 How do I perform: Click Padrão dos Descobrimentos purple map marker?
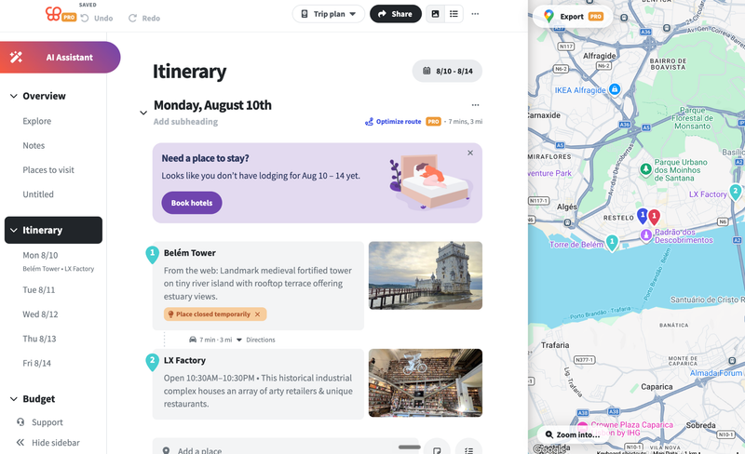pos(645,234)
